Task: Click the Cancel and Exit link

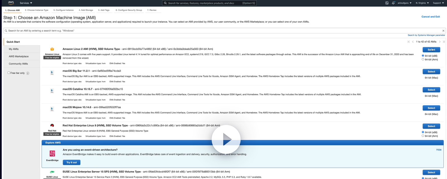Action: (x=431, y=17)
